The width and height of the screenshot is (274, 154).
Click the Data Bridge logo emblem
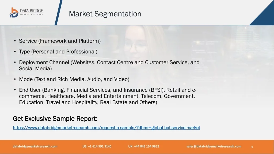13,12
